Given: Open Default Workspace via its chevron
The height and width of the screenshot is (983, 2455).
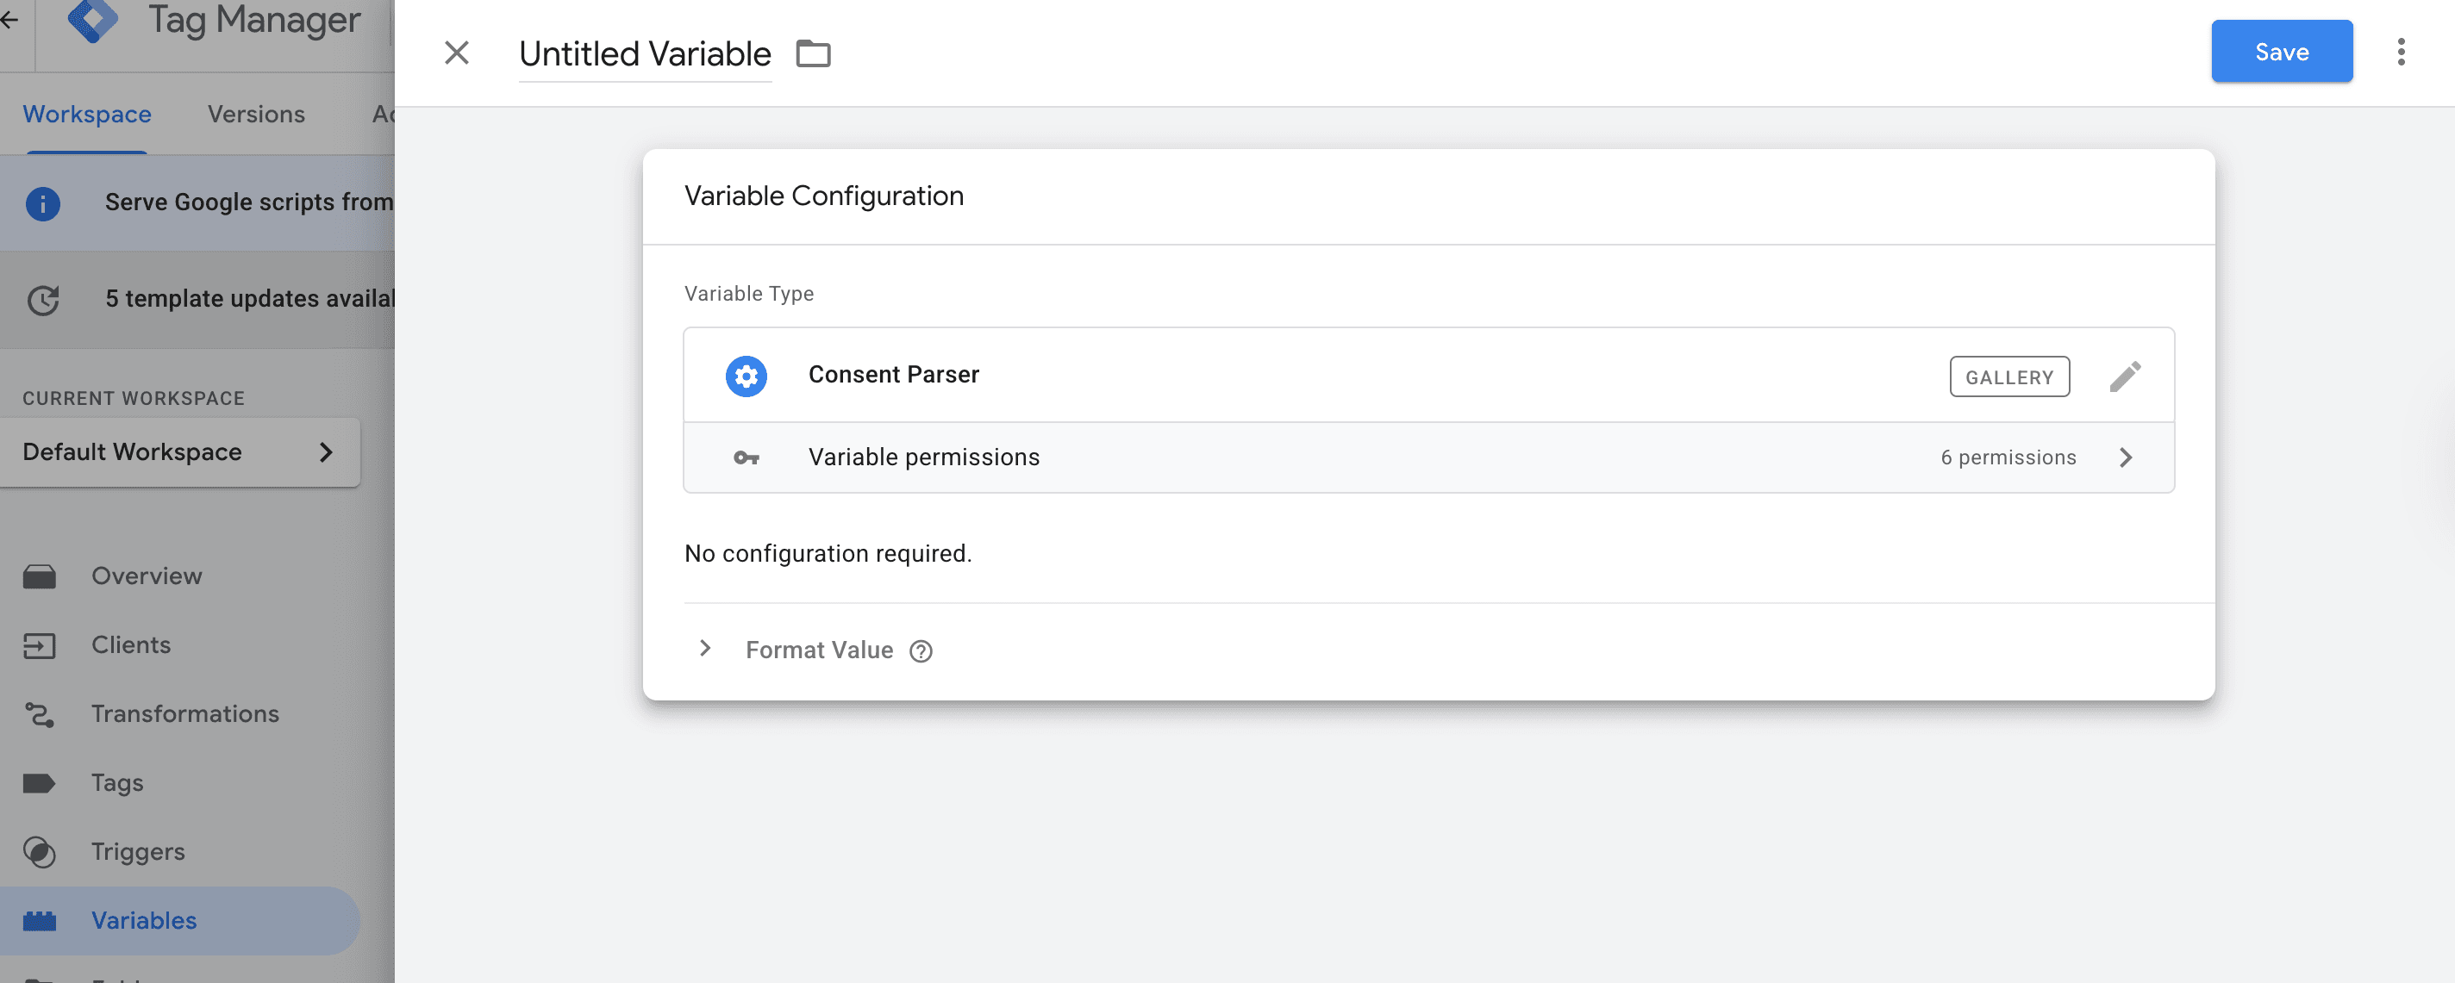Looking at the screenshot, I should (x=328, y=451).
